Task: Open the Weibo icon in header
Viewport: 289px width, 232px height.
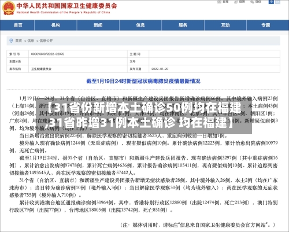Action: click(x=236, y=2)
